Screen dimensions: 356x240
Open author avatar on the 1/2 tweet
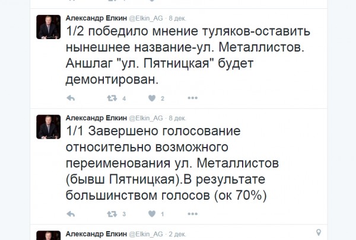click(x=47, y=27)
